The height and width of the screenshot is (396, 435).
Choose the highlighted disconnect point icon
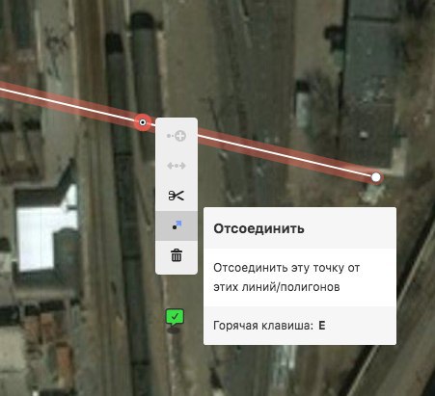click(177, 225)
